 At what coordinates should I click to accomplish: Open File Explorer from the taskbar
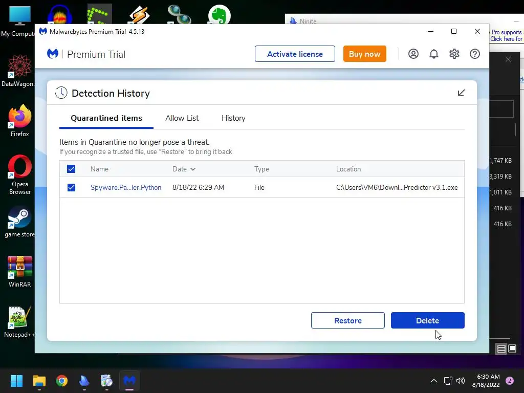tap(39, 381)
